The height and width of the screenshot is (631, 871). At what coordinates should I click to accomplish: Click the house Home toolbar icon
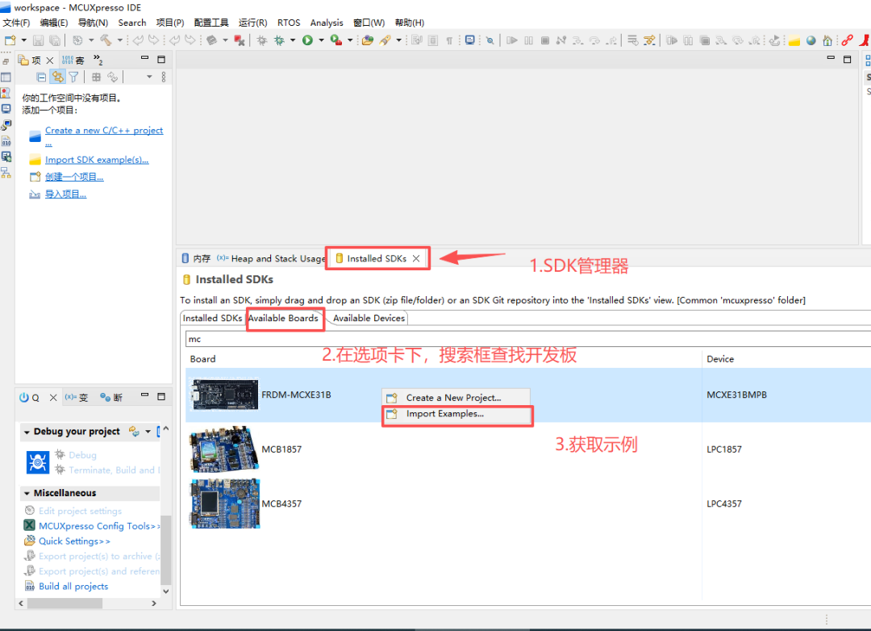coord(827,40)
